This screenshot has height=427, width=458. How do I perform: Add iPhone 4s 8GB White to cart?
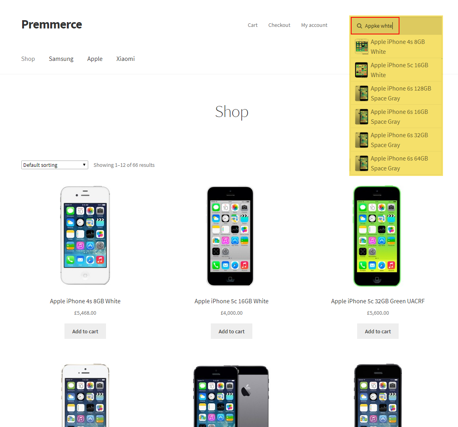click(x=85, y=331)
